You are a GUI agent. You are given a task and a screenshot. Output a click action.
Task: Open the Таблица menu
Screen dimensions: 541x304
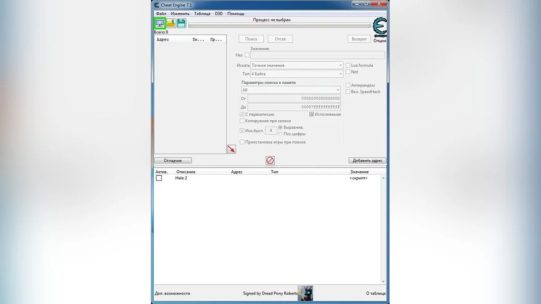pyautogui.click(x=202, y=14)
